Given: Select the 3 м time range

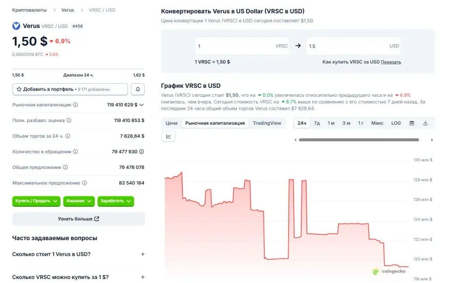Looking at the screenshot, I should [346, 123].
